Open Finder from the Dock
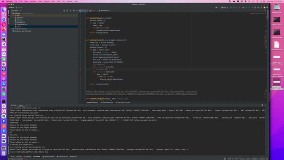This screenshot has width=284, height=160. pos(4,10)
